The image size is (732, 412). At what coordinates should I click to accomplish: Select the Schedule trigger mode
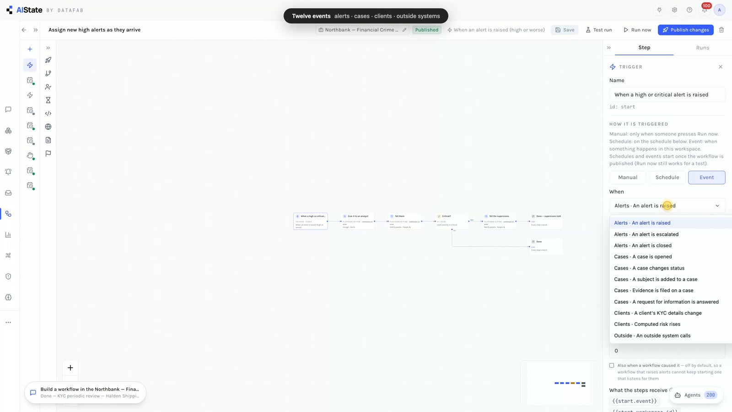[667, 178]
